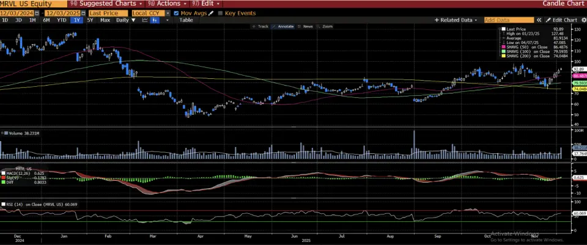Uncheck the Mov Avgs checkbox

tap(177, 12)
